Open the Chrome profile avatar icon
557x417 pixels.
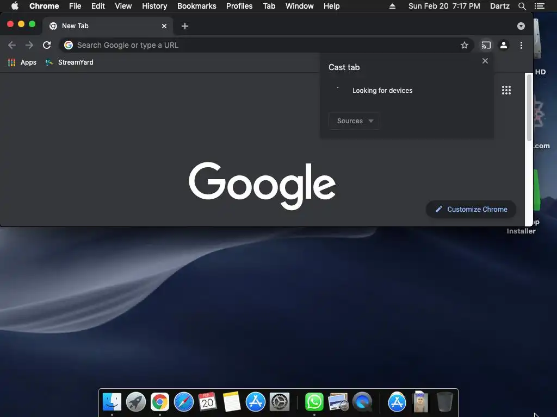click(x=504, y=46)
